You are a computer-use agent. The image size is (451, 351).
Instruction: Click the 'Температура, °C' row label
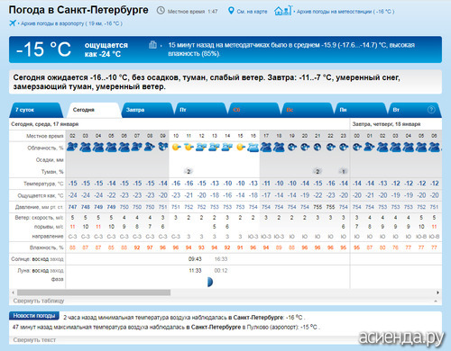pos(43,184)
